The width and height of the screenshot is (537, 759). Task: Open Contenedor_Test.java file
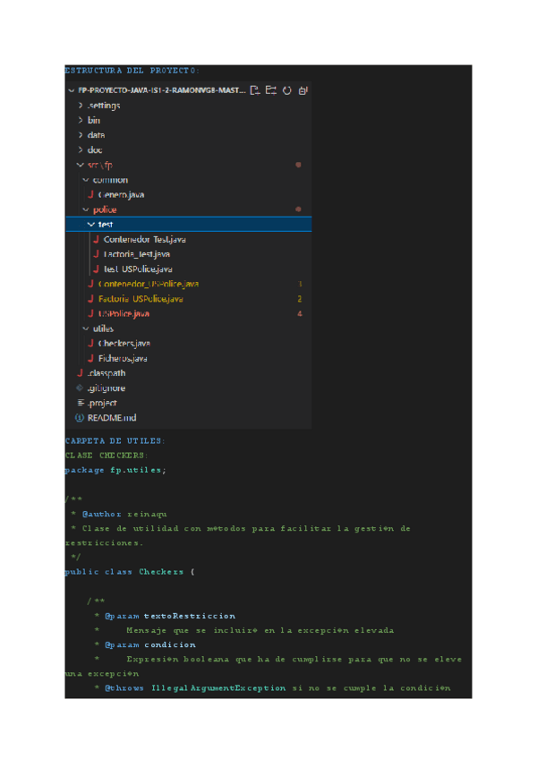[143, 240]
